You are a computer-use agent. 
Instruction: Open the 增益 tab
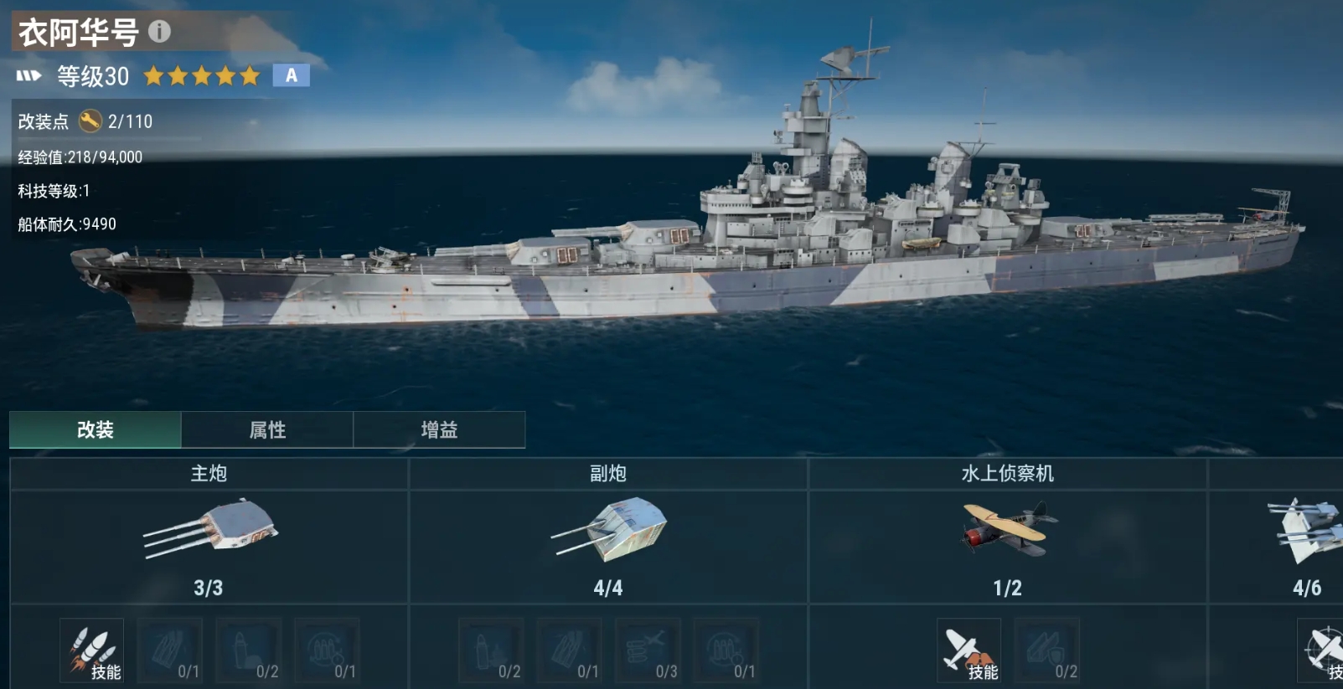[439, 429]
